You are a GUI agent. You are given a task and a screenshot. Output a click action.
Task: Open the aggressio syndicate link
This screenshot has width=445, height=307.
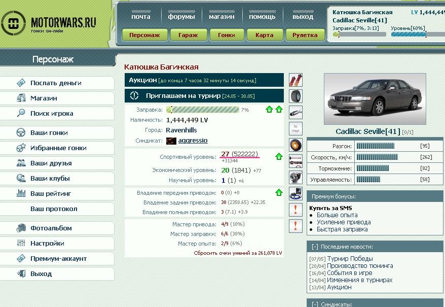click(193, 141)
